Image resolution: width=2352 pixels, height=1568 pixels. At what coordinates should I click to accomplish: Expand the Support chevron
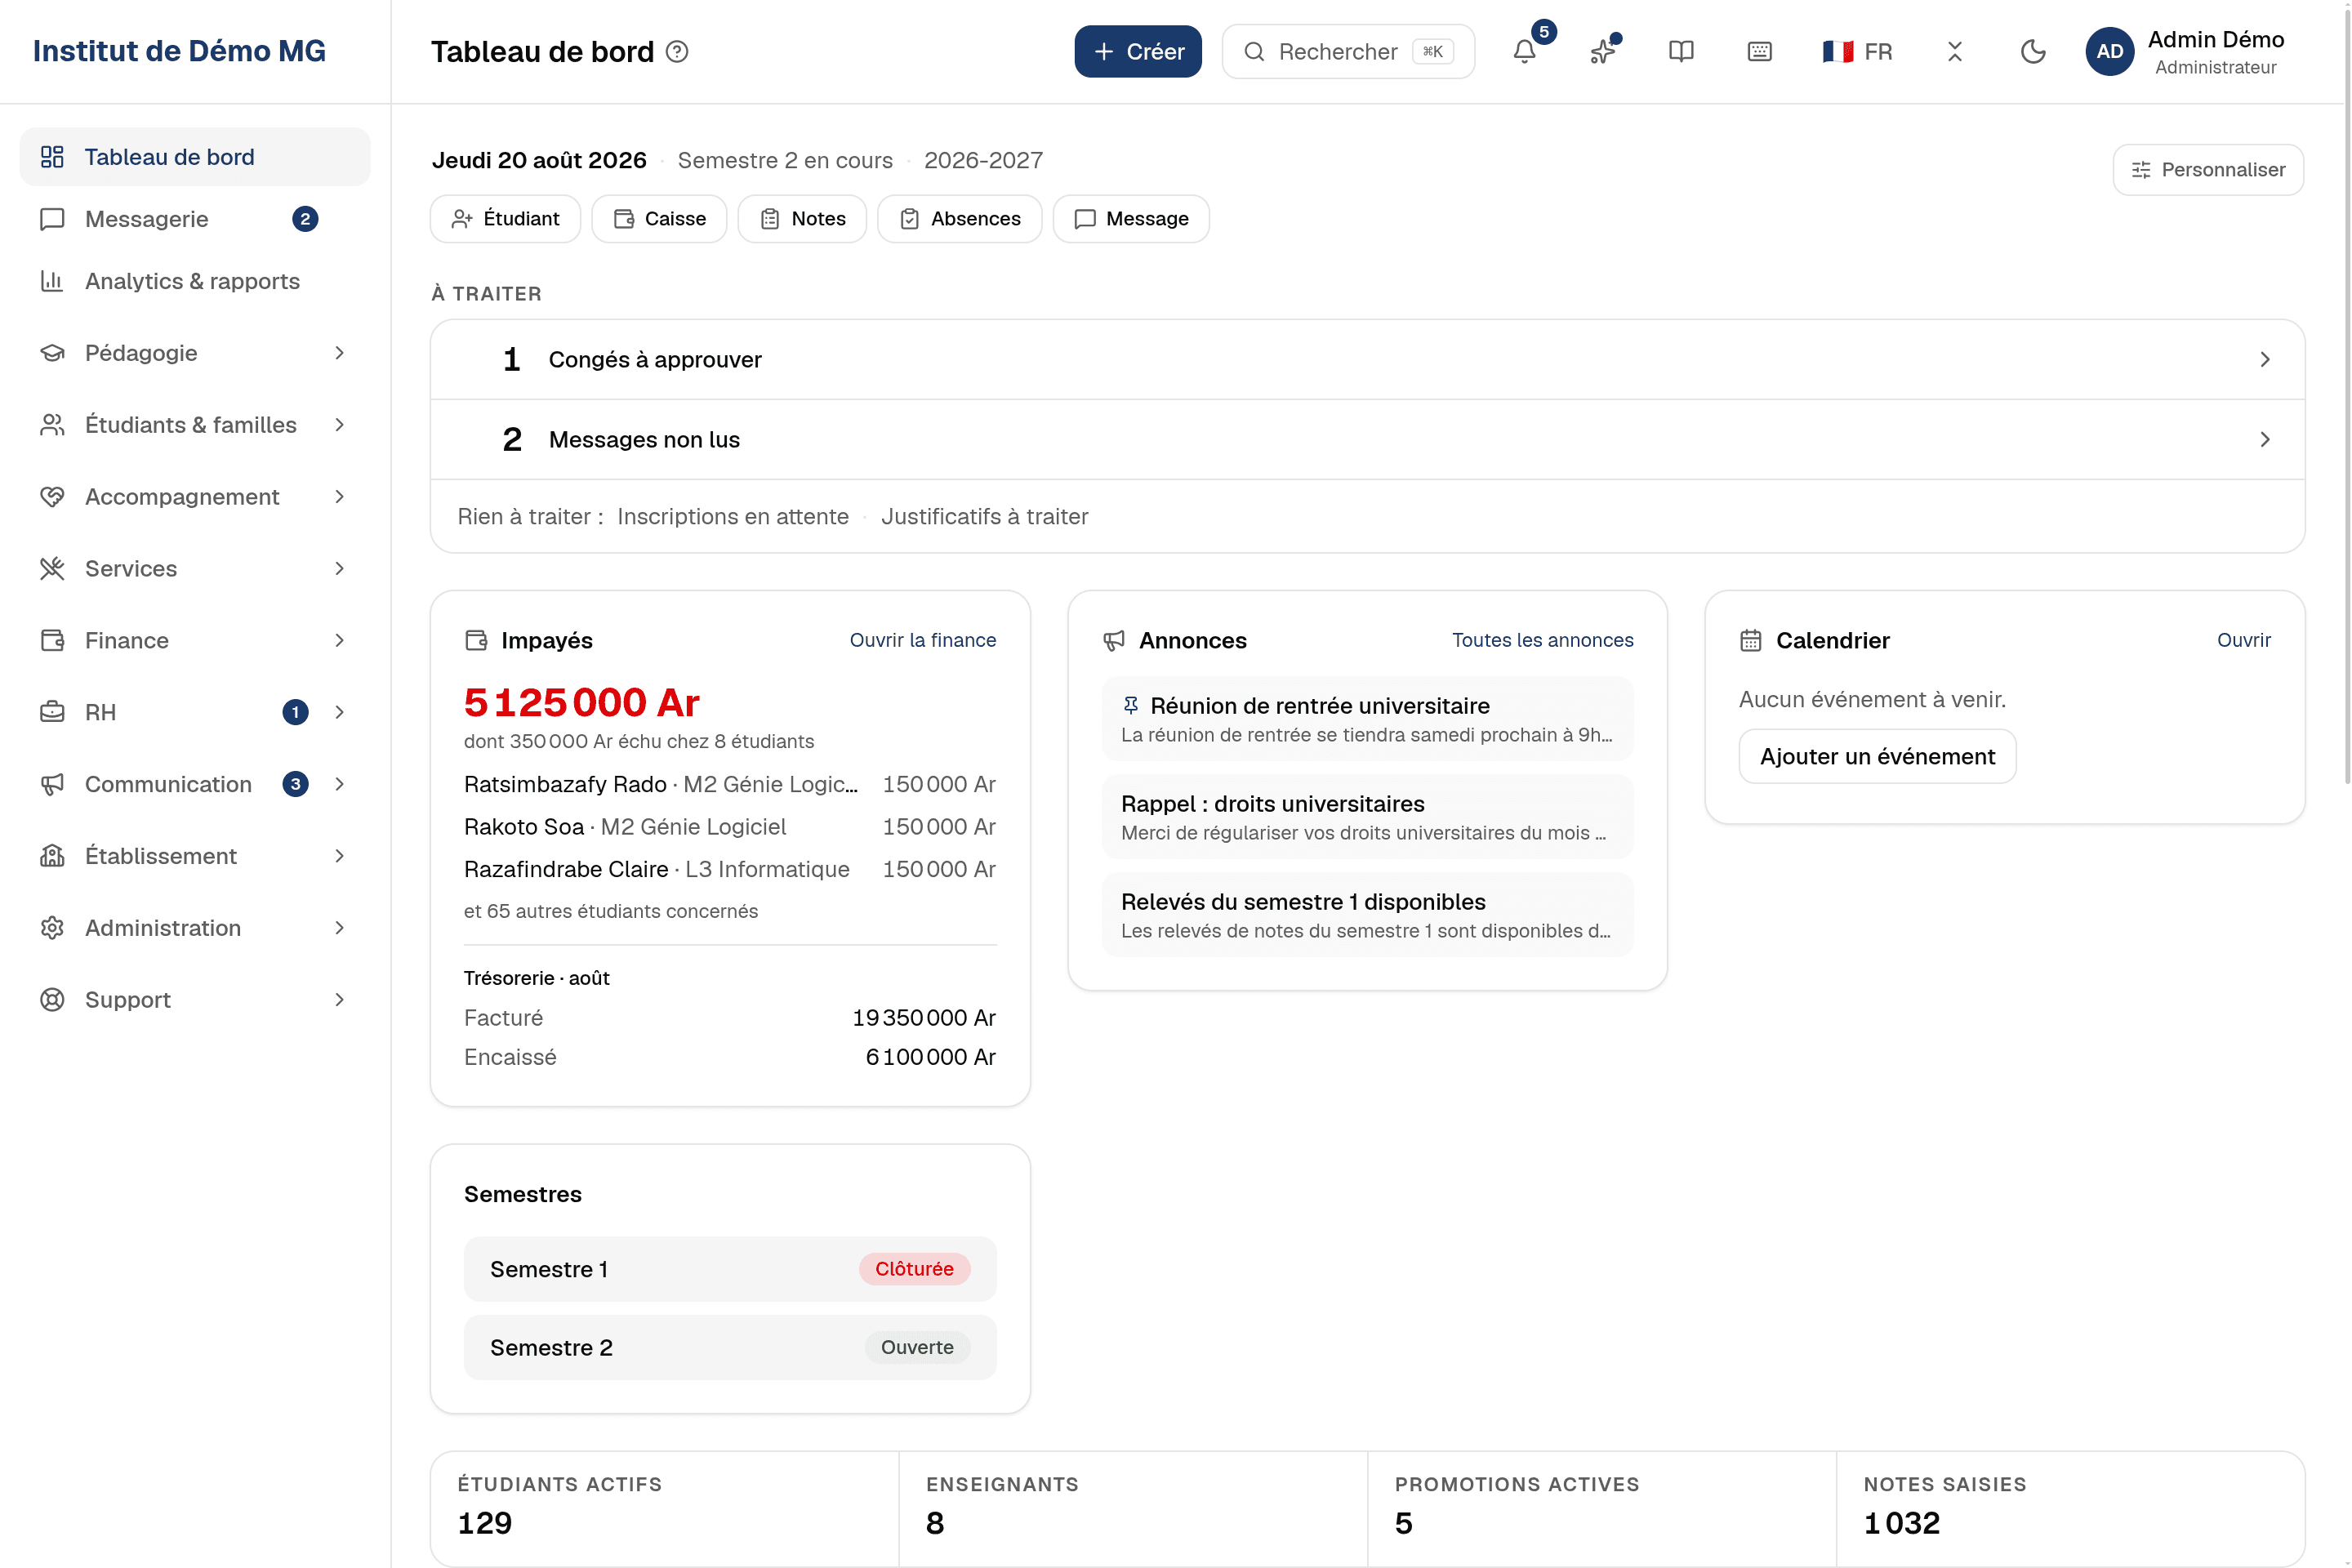(340, 1001)
